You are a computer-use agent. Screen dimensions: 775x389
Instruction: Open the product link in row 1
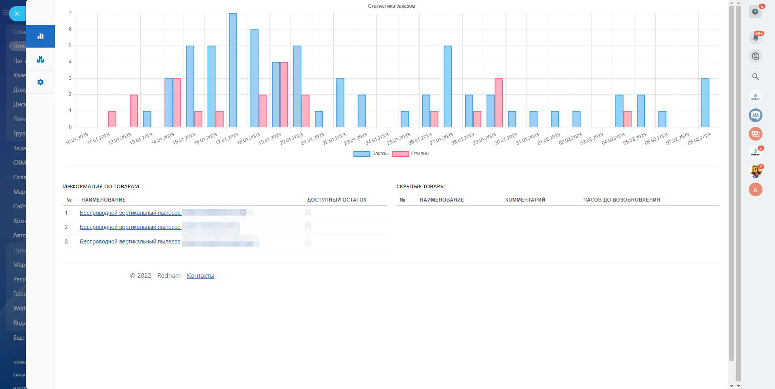(x=130, y=213)
